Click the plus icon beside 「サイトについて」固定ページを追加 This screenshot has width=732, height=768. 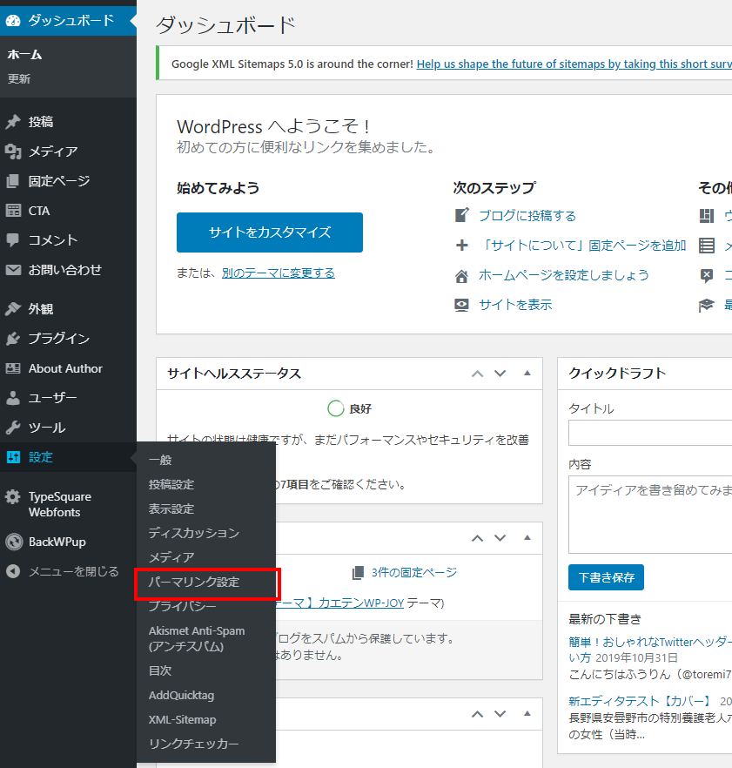461,245
